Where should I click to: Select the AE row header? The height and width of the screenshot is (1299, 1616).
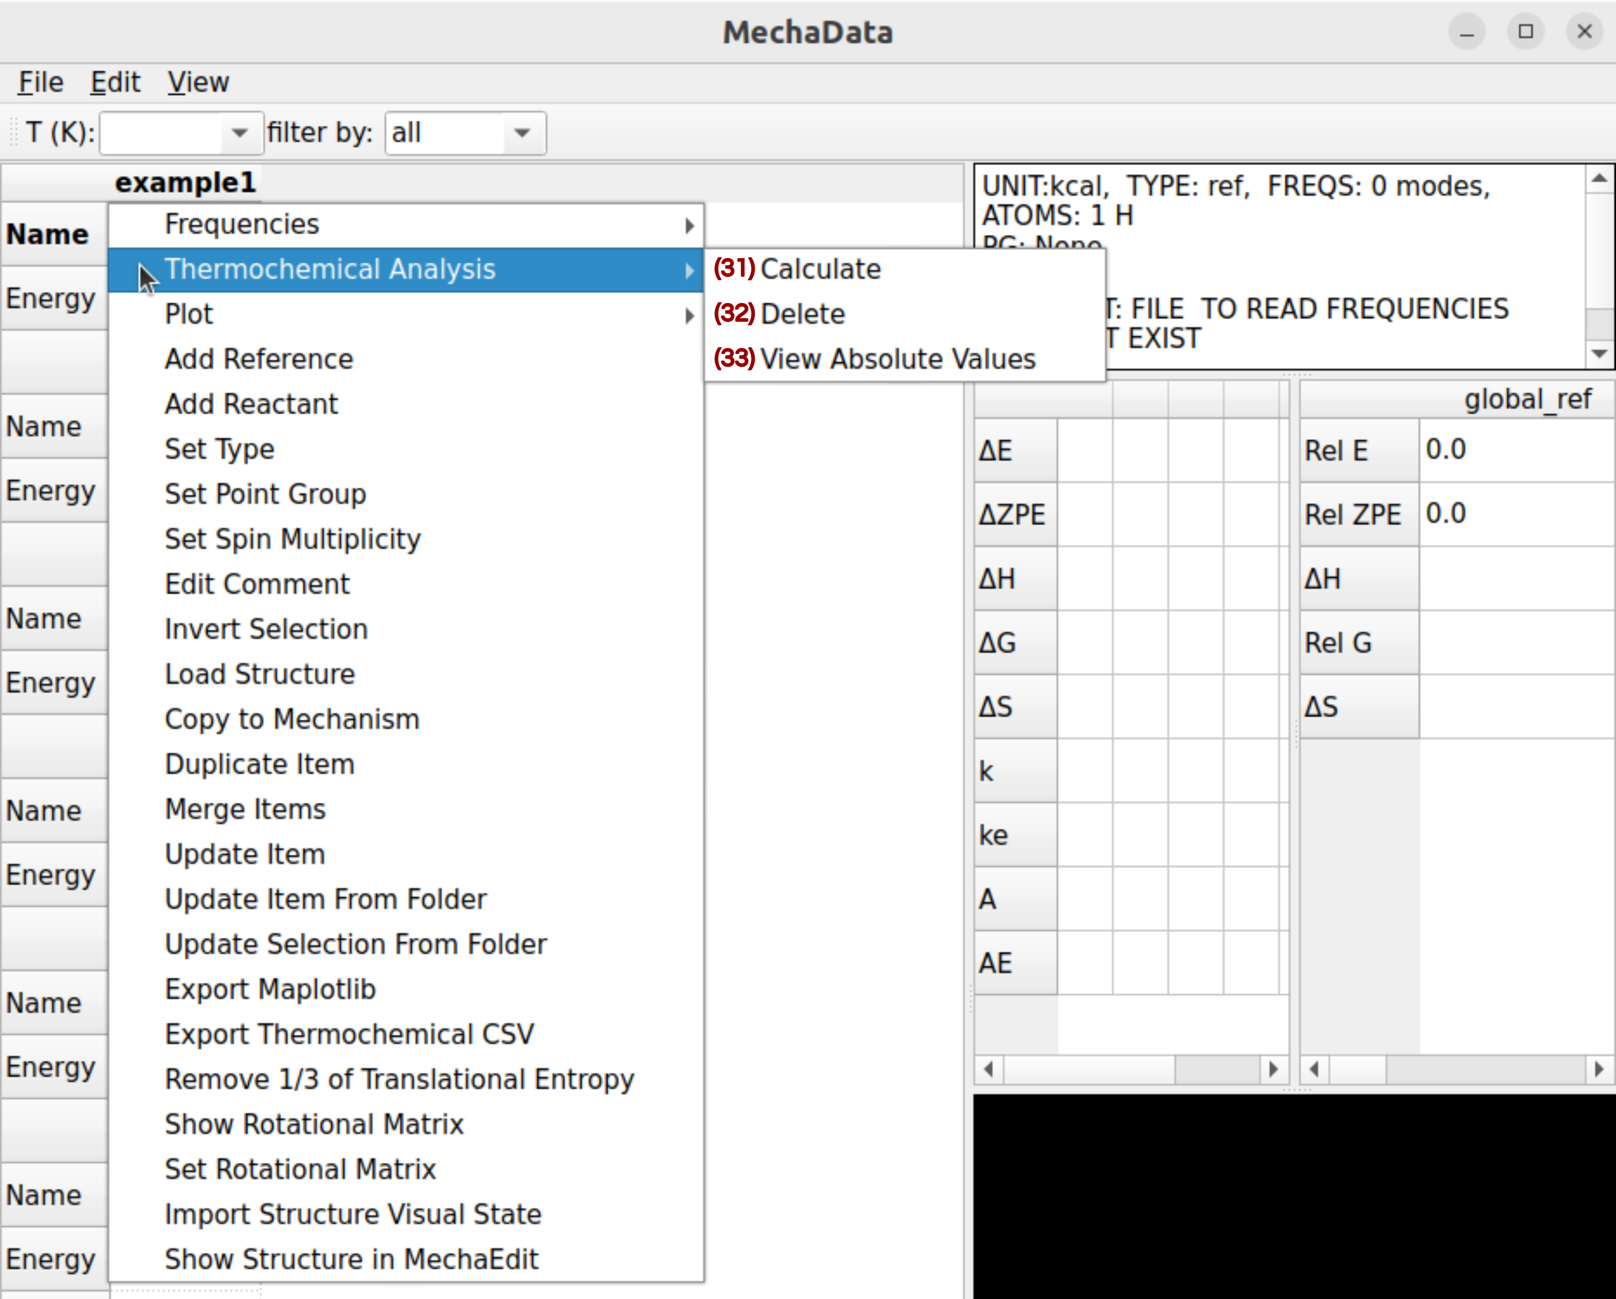(x=1016, y=963)
